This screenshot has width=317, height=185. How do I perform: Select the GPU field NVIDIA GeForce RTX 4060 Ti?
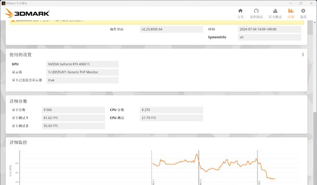(x=82, y=64)
